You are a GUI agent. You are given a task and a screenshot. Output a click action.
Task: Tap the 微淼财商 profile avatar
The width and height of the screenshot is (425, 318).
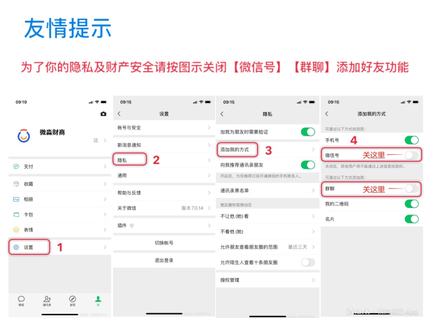click(x=24, y=135)
